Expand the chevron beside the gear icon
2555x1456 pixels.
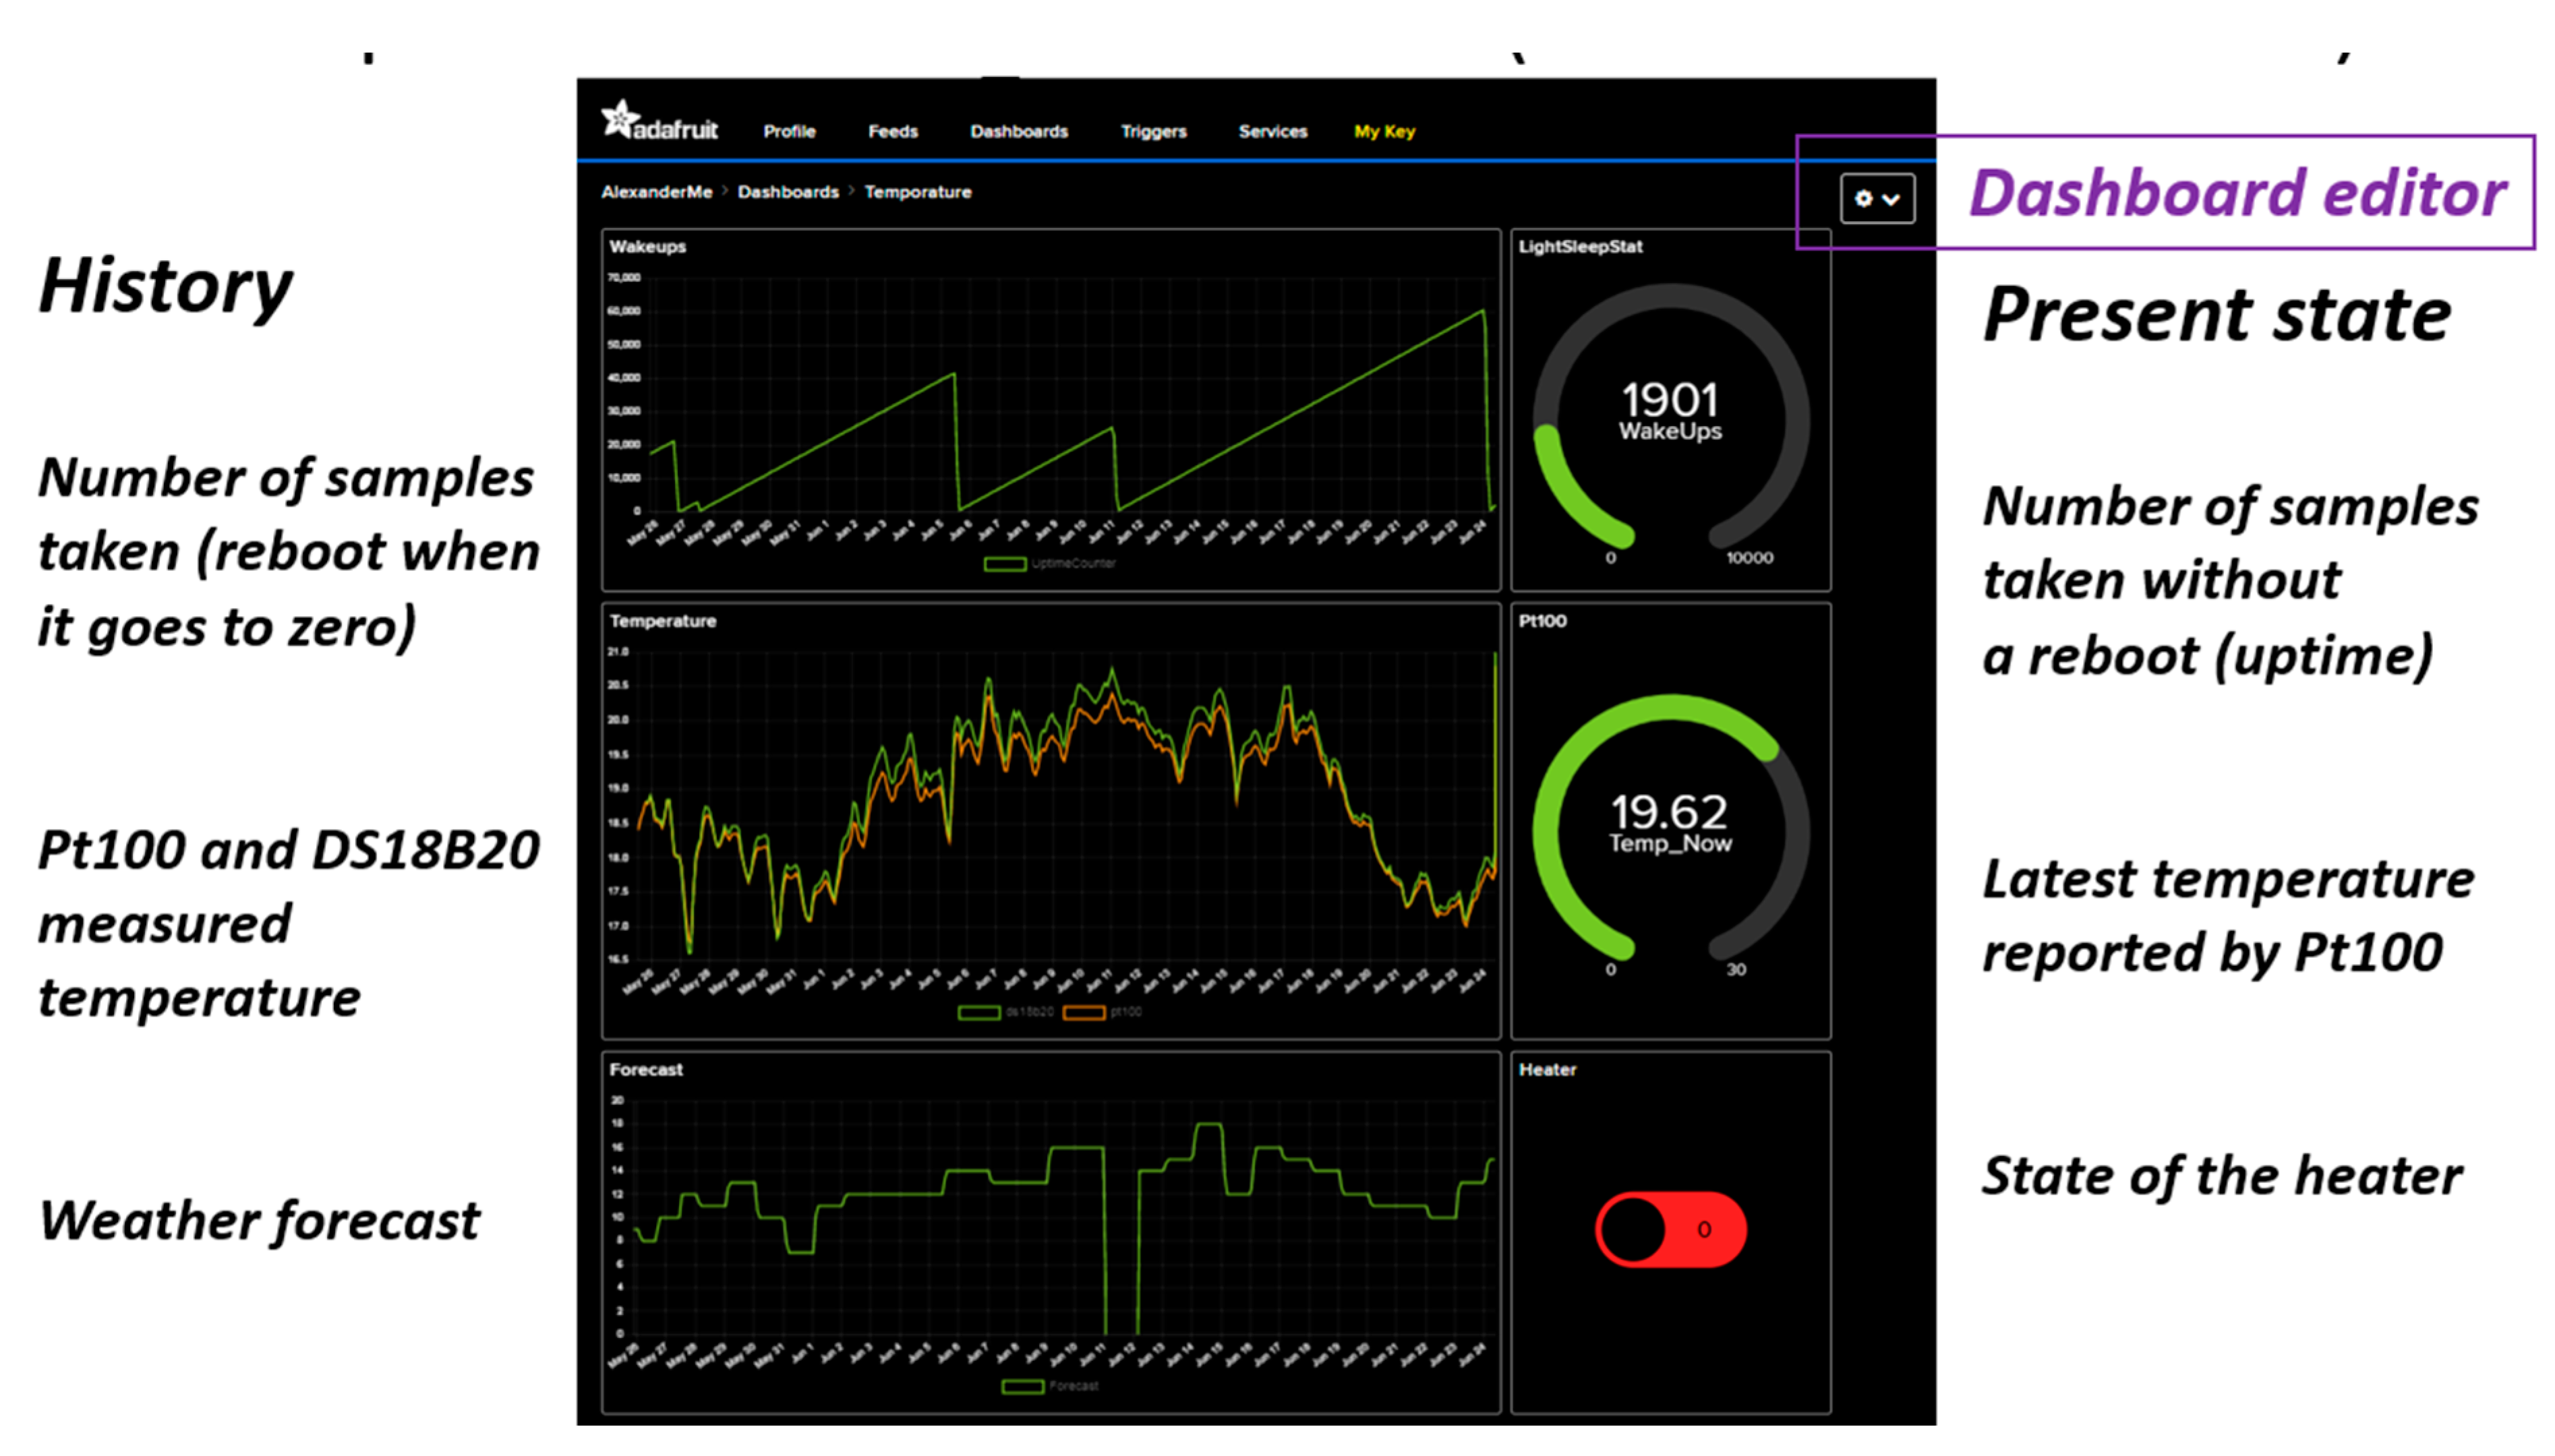tap(1891, 199)
